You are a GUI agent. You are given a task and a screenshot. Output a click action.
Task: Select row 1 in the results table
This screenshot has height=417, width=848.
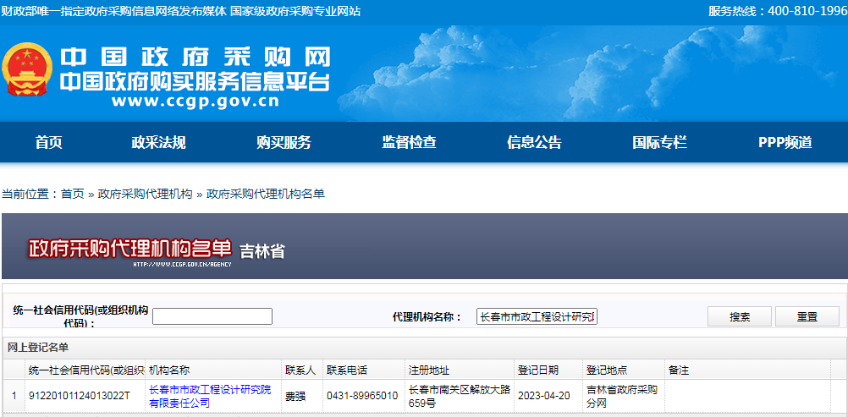tap(14, 396)
